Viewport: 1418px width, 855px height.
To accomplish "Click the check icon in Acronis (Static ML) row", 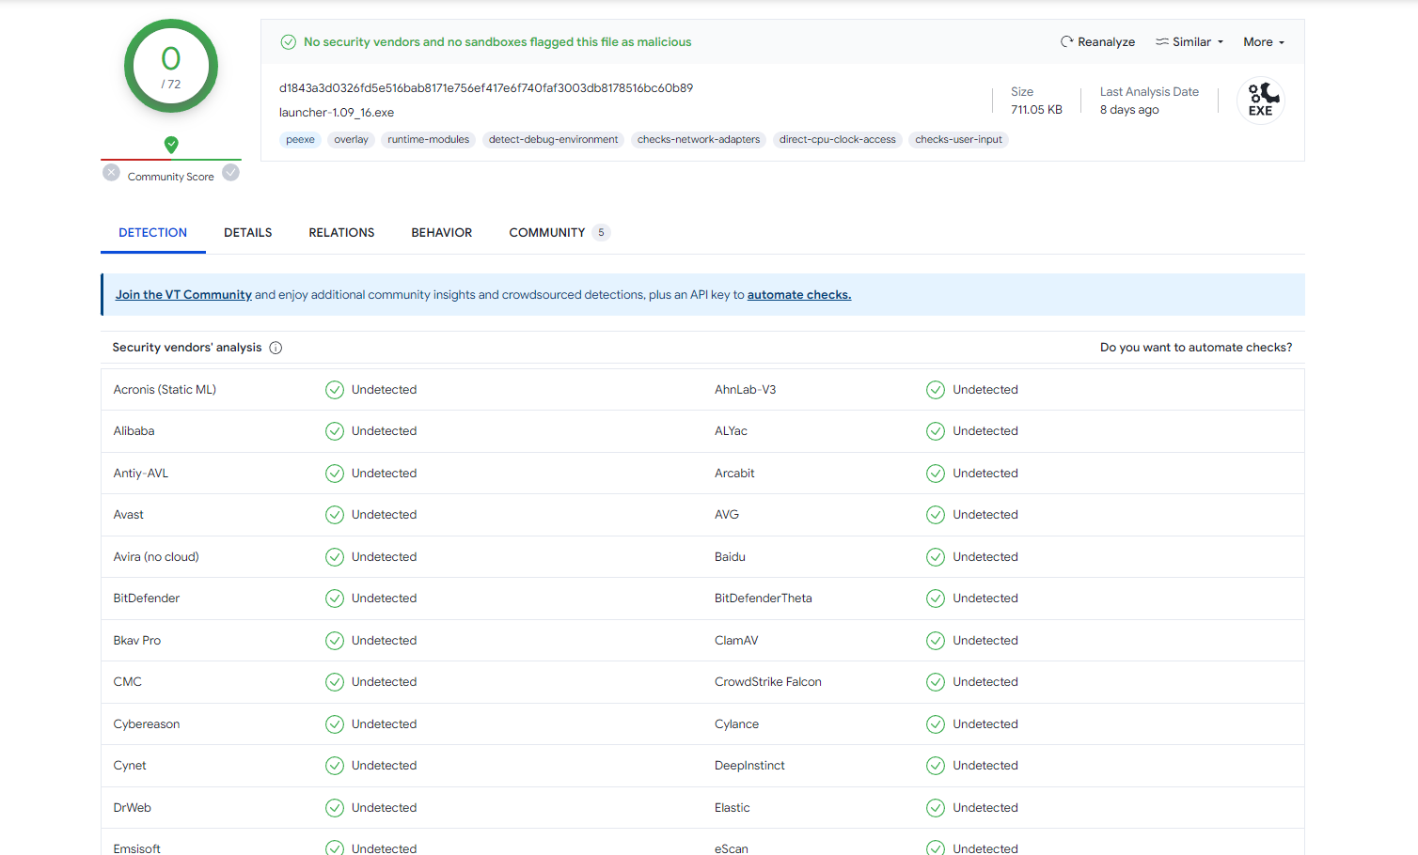I will tap(335, 390).
